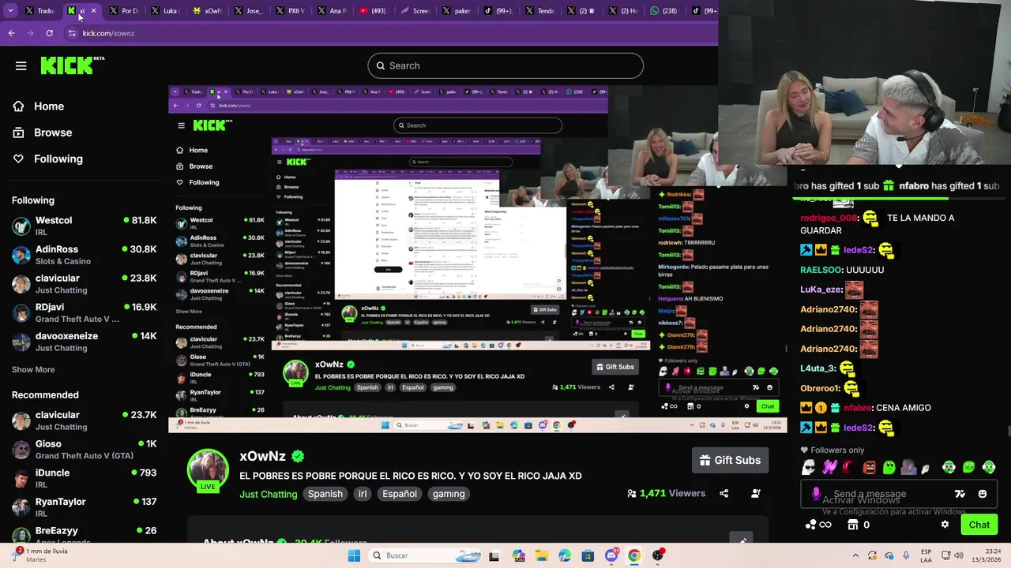Show hidden system tray icons

coord(855,555)
